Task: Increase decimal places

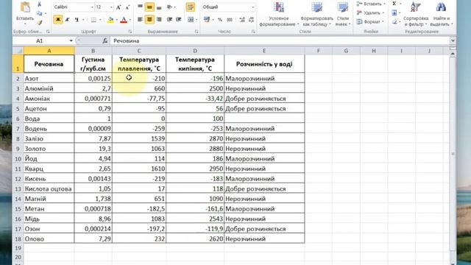Action: [x=242, y=20]
